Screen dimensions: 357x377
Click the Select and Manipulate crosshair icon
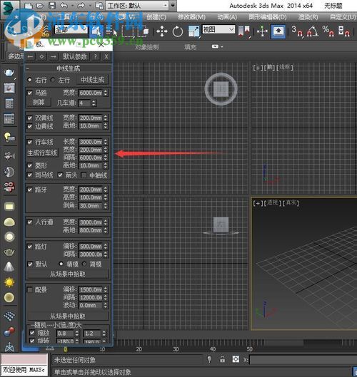click(262, 31)
